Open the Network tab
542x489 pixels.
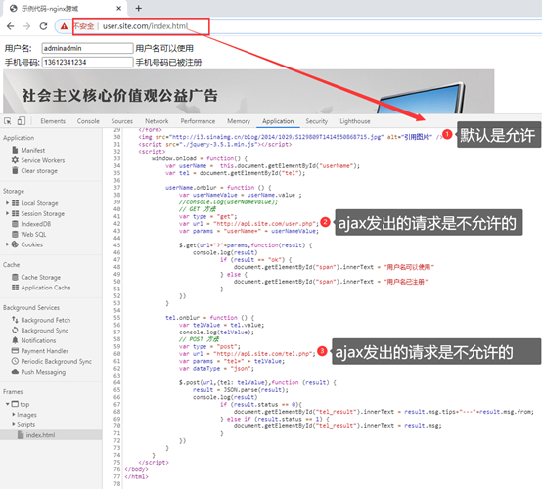coord(157,121)
